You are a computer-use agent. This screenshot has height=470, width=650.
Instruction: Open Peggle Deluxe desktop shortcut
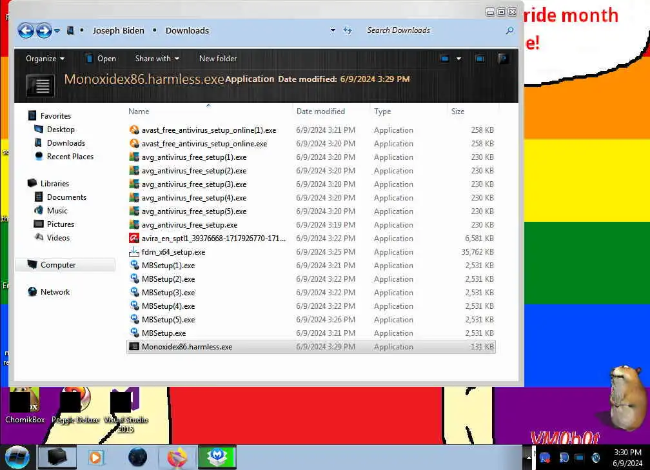(x=75, y=406)
